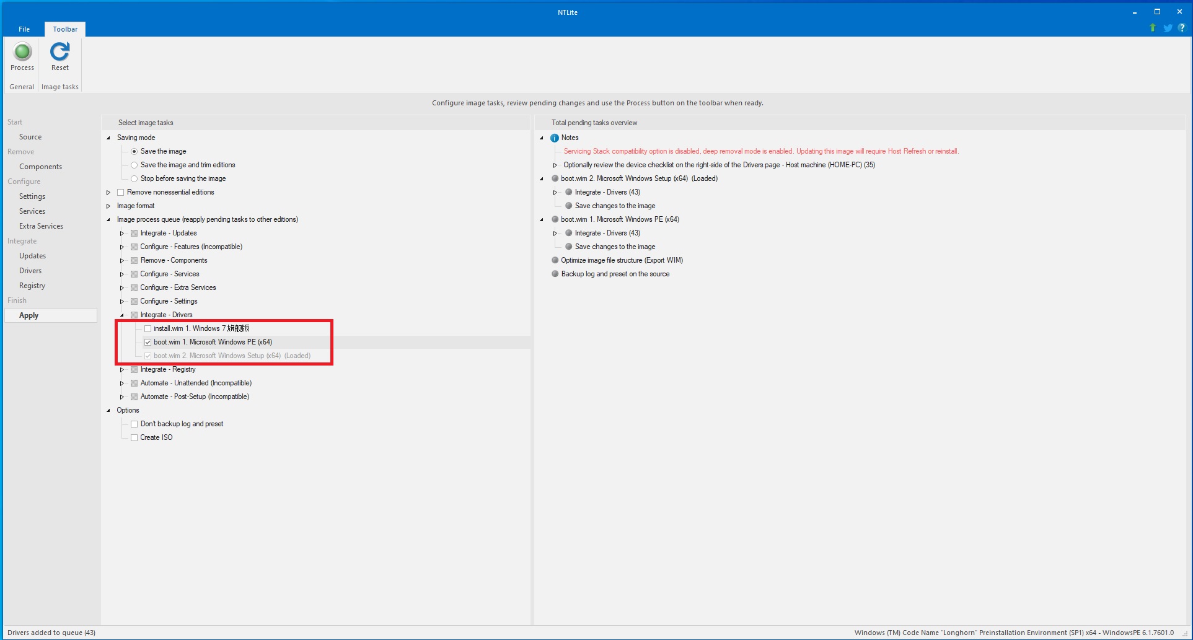Select the 'Save the image' radio button
Viewport: 1193px width, 640px height.
click(134, 151)
